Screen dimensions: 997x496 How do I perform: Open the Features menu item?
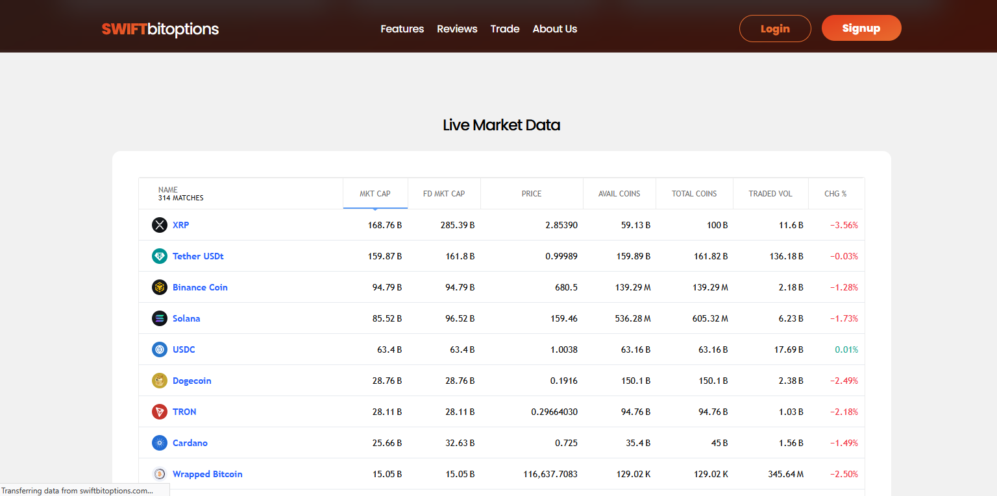pyautogui.click(x=402, y=29)
